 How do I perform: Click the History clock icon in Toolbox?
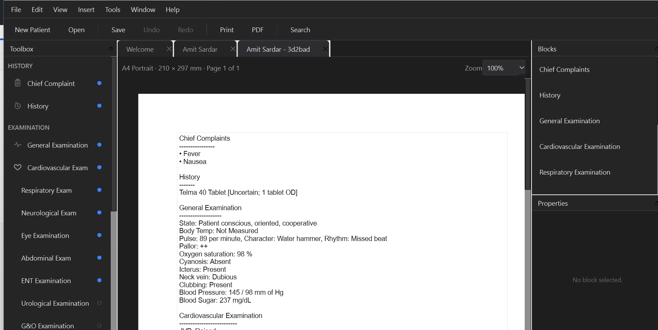click(x=18, y=106)
